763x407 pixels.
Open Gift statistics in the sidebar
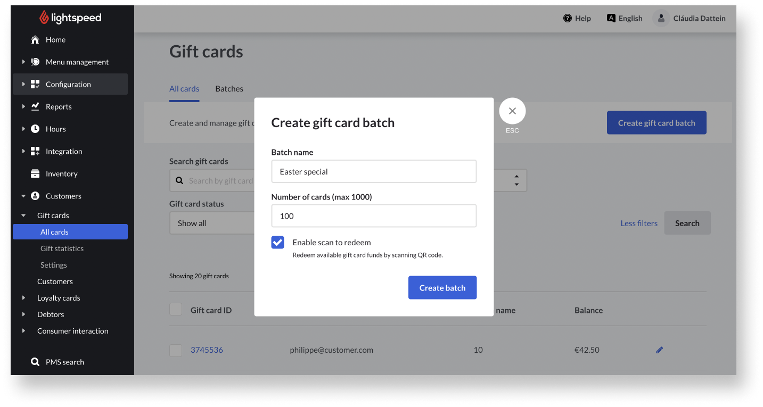pyautogui.click(x=62, y=248)
